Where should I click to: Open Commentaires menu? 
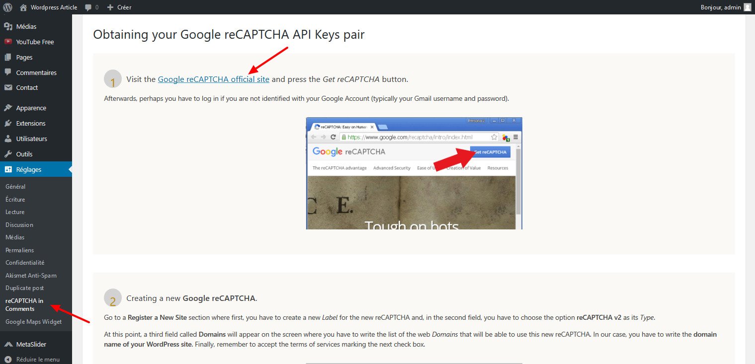pos(36,73)
